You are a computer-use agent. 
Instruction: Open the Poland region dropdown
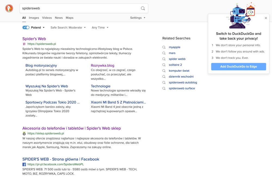(38, 27)
